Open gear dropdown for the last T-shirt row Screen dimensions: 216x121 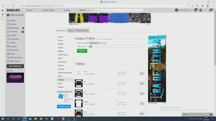tap(142, 114)
